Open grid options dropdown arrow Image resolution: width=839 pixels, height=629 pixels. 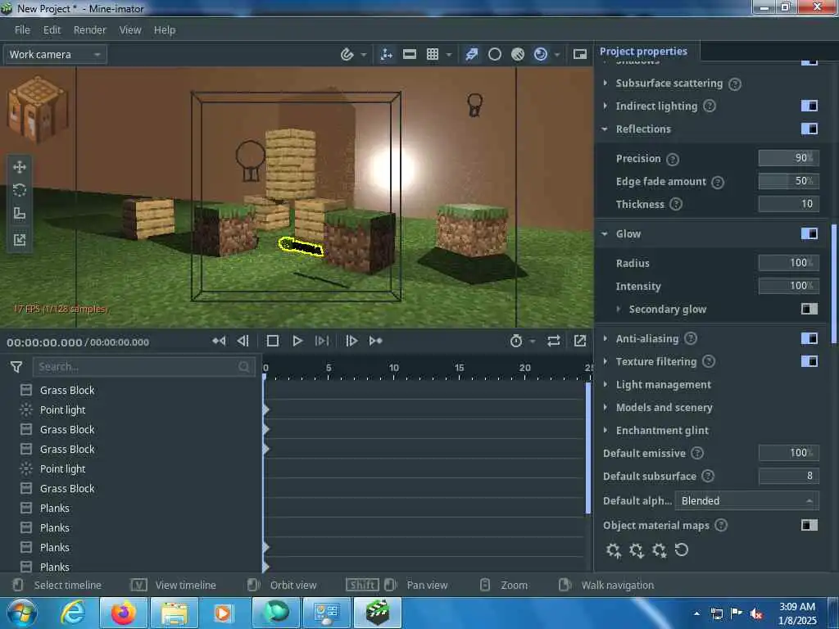449,55
